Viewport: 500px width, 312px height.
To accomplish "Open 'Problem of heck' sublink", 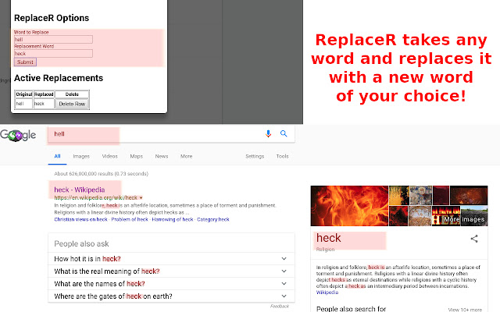I will pos(130,219).
